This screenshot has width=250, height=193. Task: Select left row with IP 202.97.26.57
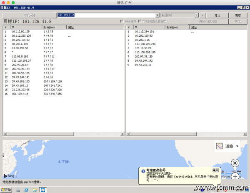click(63, 65)
